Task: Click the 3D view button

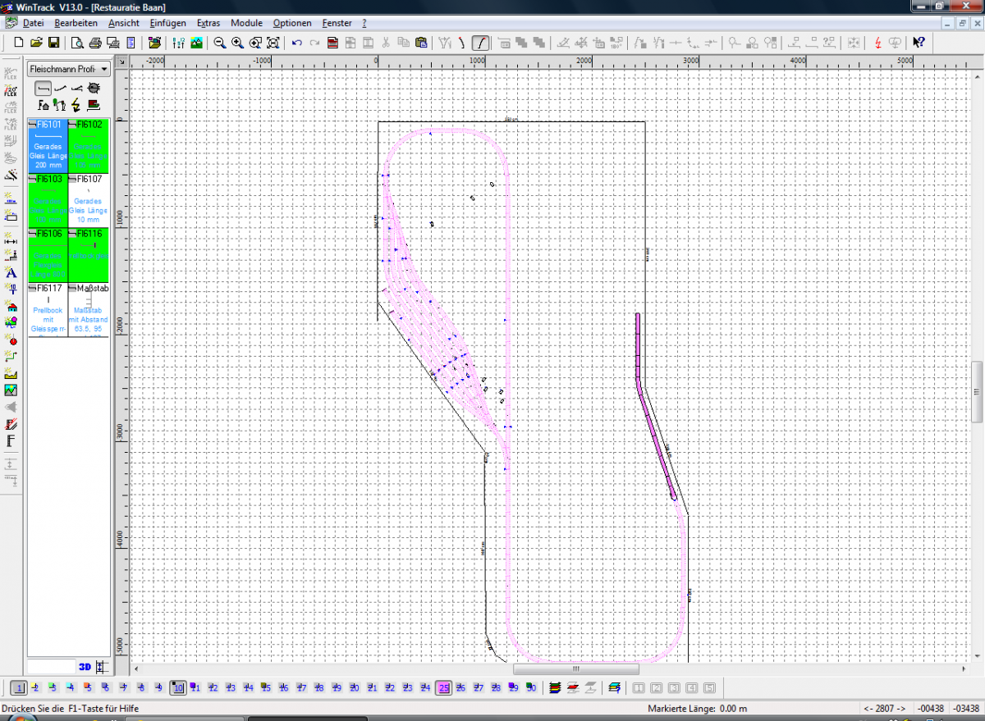Action: click(x=85, y=667)
